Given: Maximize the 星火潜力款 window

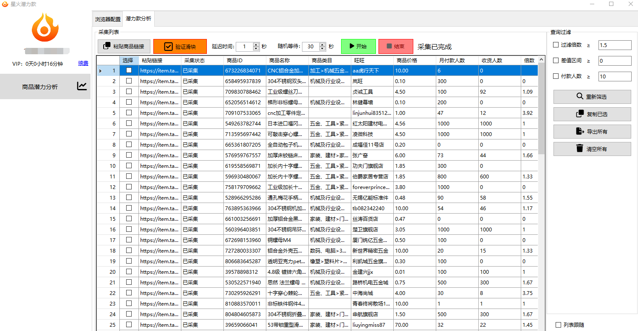Looking at the screenshot, I should click(x=611, y=4).
